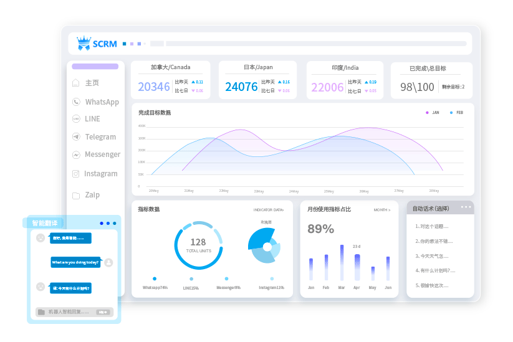Select the WhatsApp phone icon in sidebar

pyautogui.click(x=76, y=102)
